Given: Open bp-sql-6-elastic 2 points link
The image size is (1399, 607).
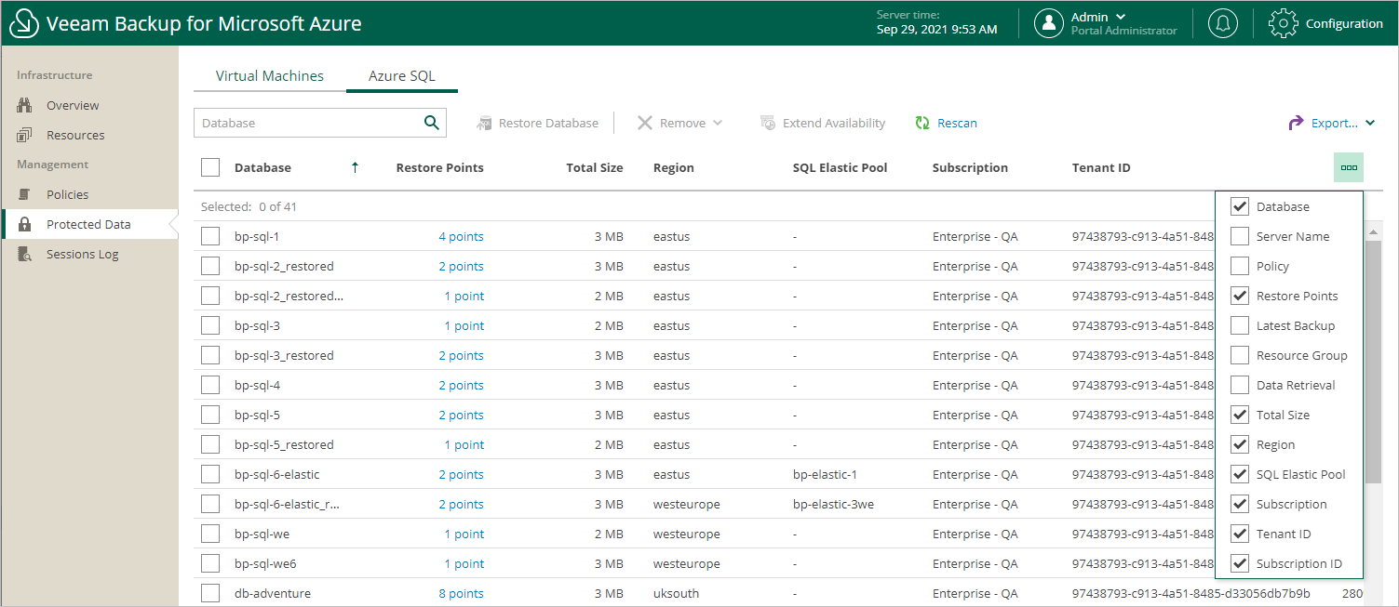Looking at the screenshot, I should [462, 474].
